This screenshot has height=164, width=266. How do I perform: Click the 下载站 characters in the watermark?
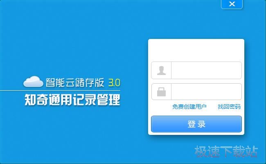[239, 151]
